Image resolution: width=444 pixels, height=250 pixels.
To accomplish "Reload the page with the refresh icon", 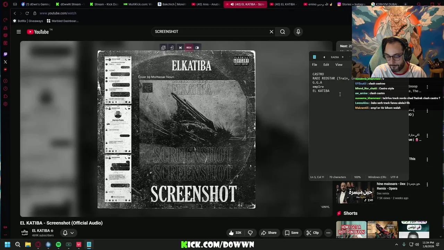I will pyautogui.click(x=27, y=13).
